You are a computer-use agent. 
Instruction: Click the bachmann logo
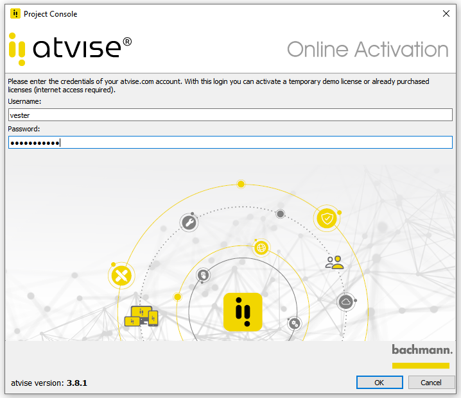[x=422, y=356]
